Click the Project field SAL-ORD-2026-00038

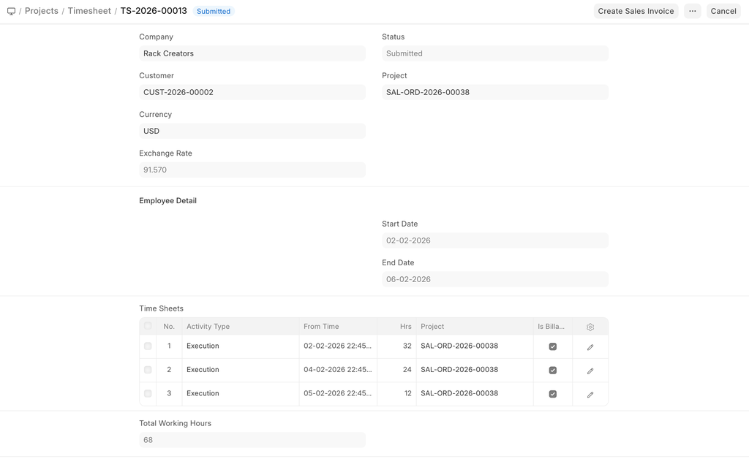pyautogui.click(x=494, y=92)
